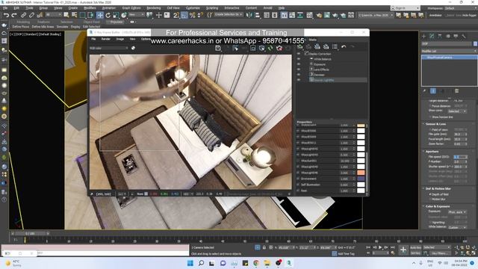Toggle the Environment checkbox in LightMix properties

[x=298, y=179]
